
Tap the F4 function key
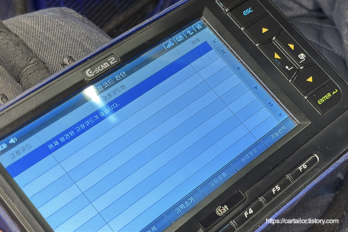[x=248, y=213]
